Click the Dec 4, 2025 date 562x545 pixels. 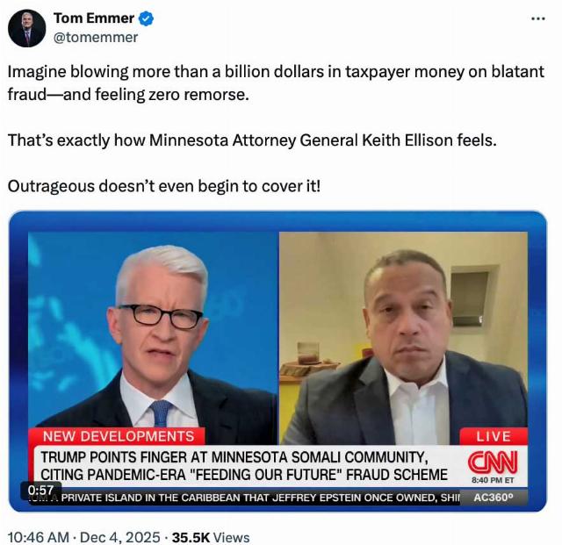(x=120, y=537)
